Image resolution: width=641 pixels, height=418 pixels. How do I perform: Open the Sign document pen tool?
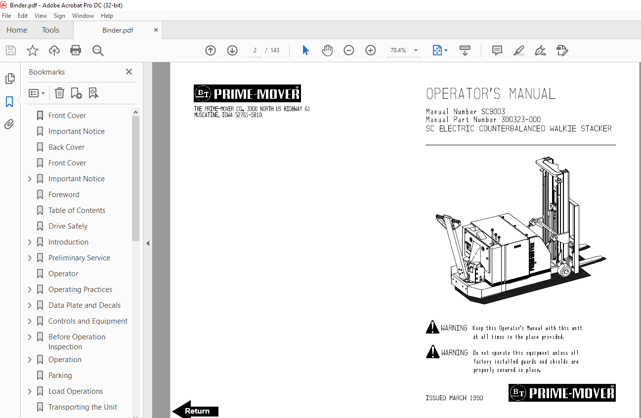tap(540, 50)
